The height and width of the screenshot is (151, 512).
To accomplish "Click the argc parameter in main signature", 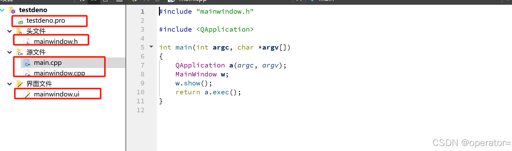I will (x=221, y=47).
